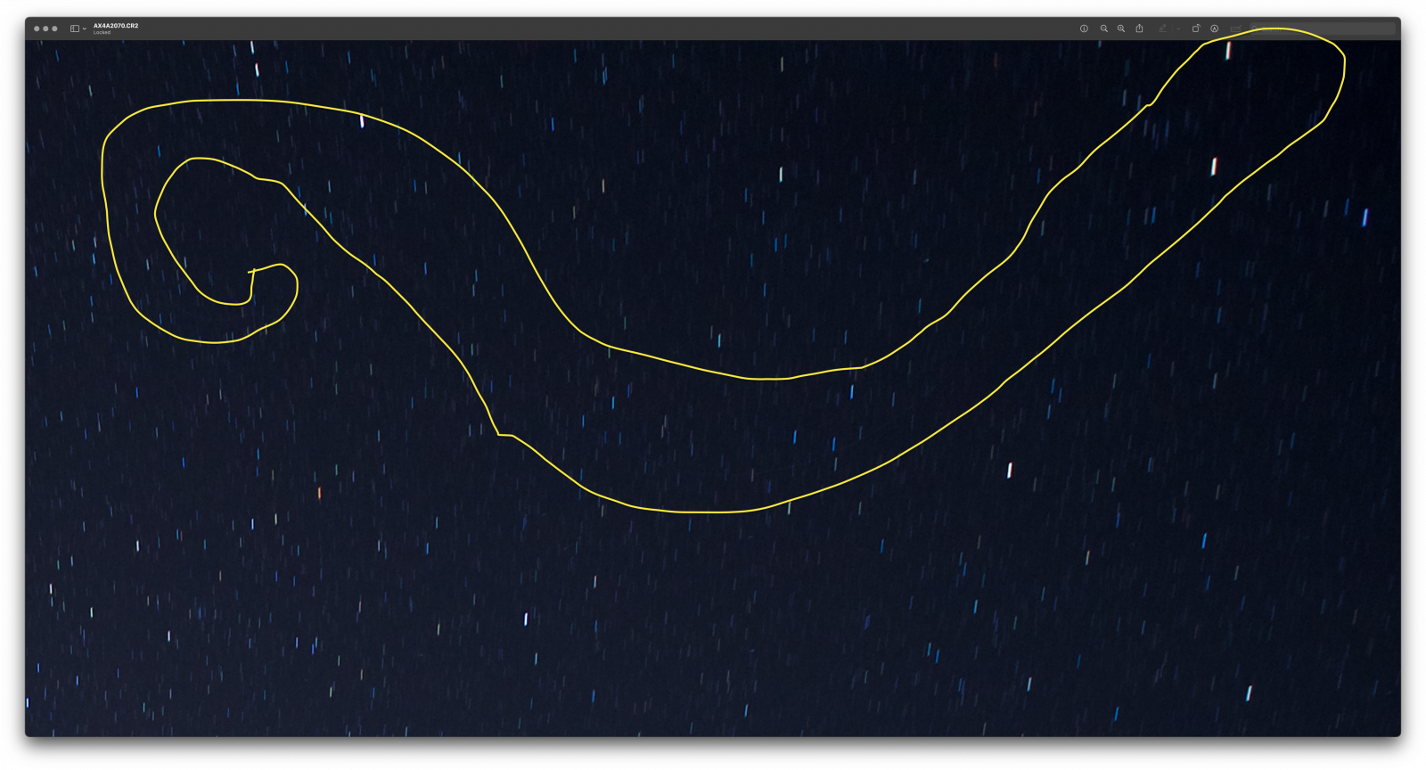Zoom out of the image
The height and width of the screenshot is (770, 1426).
1103,29
